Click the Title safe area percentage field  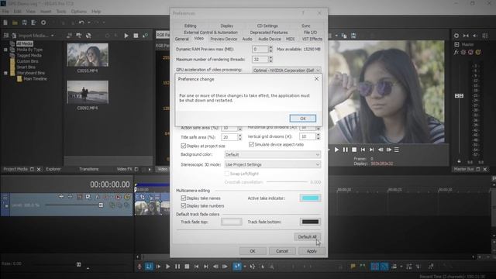(229, 137)
